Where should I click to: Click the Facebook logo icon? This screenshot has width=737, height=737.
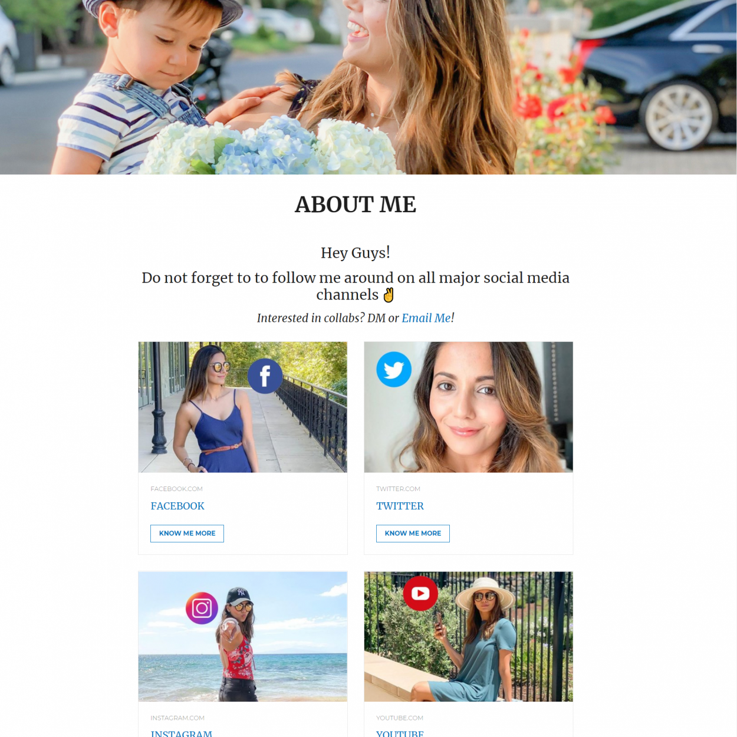(265, 376)
